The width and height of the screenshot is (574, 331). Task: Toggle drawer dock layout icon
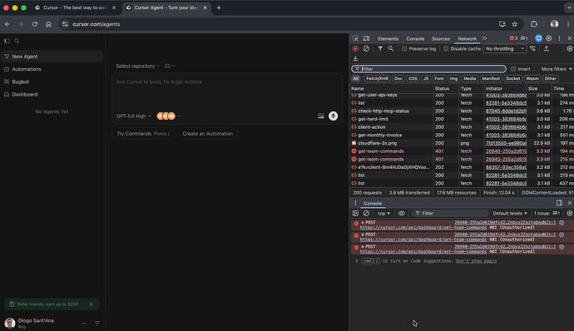pyautogui.click(x=559, y=203)
